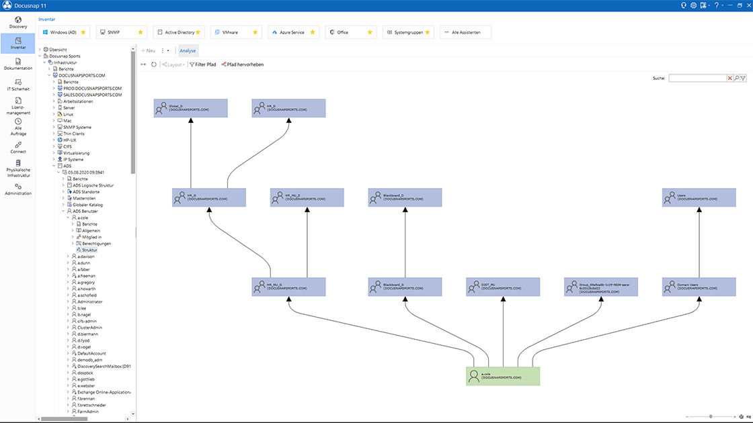Expand the Server tree node
The height and width of the screenshot is (423, 753).
pos(54,108)
